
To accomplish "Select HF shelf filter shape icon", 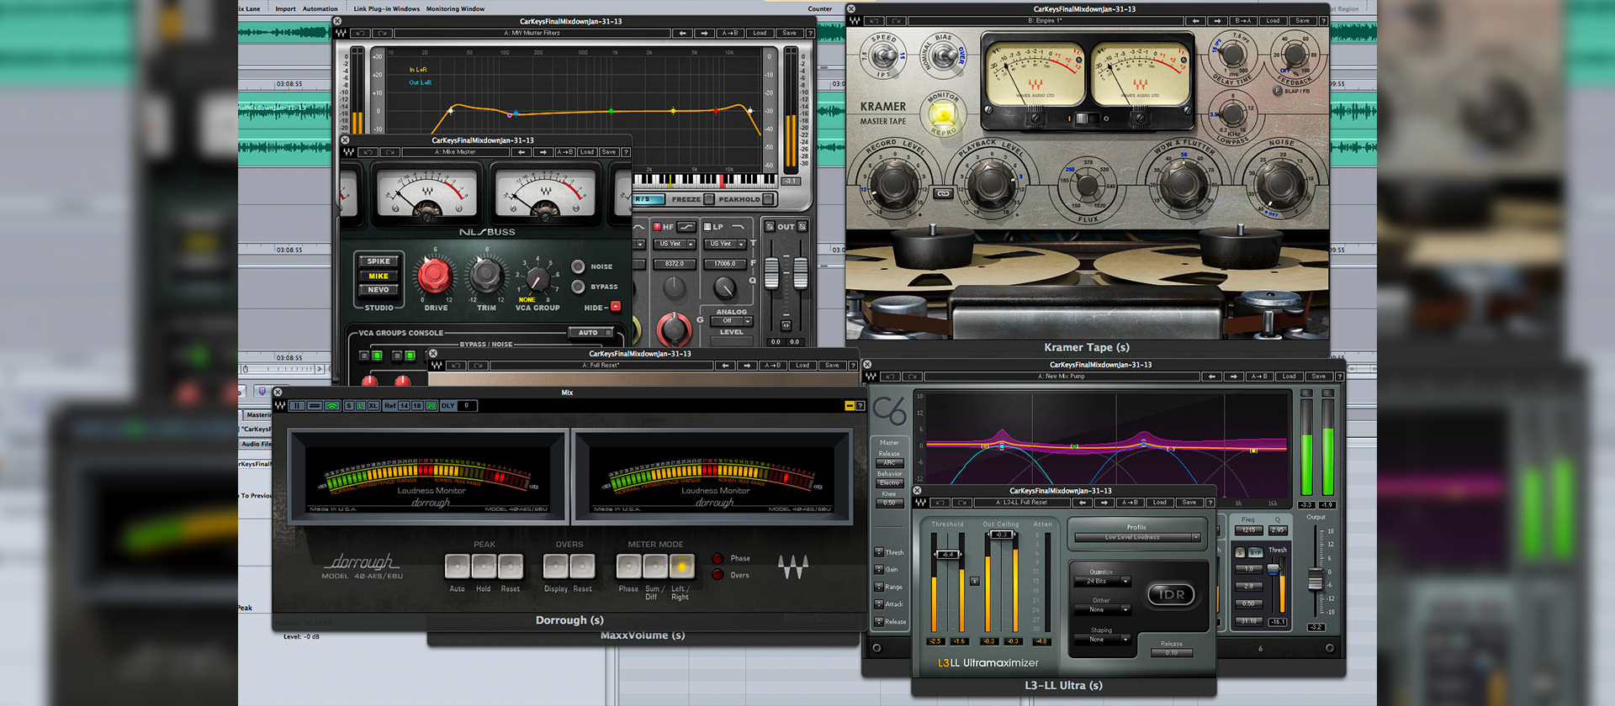I will tap(687, 227).
